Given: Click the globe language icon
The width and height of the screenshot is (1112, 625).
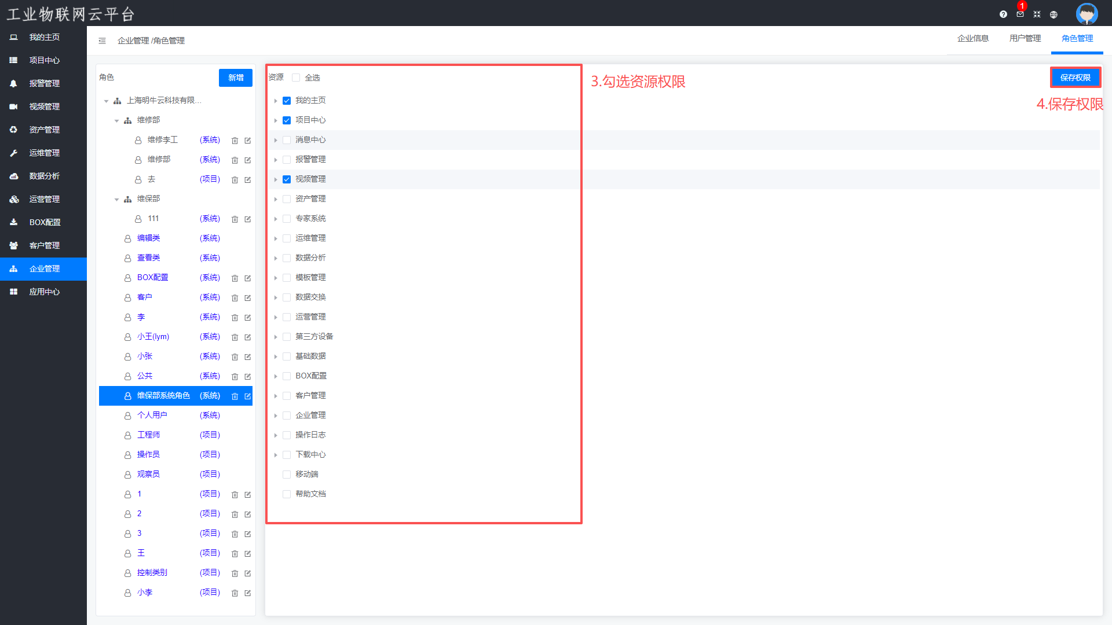Looking at the screenshot, I should pyautogui.click(x=1054, y=14).
